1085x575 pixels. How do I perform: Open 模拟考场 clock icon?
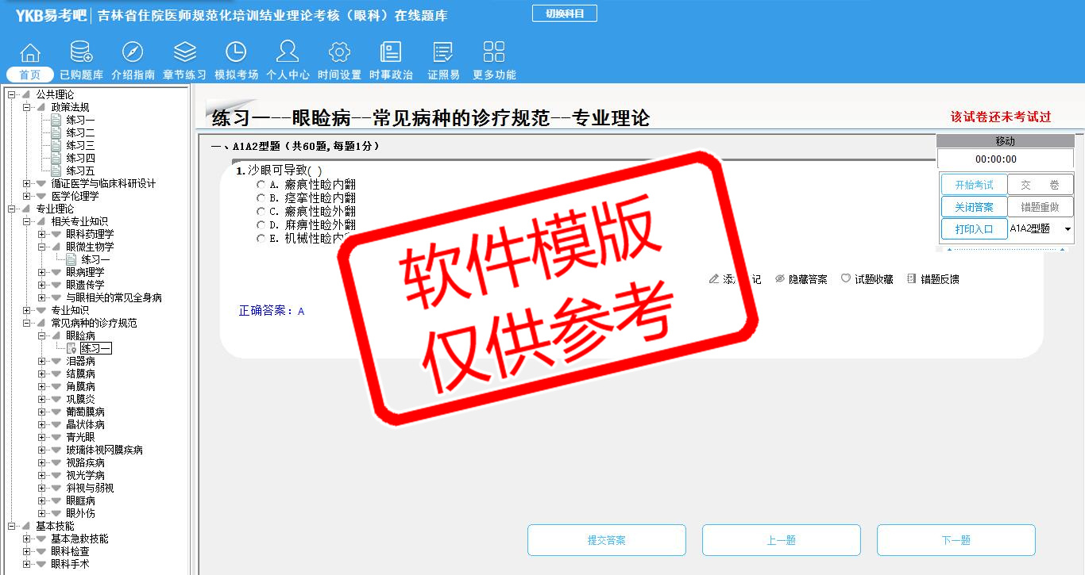(x=236, y=53)
